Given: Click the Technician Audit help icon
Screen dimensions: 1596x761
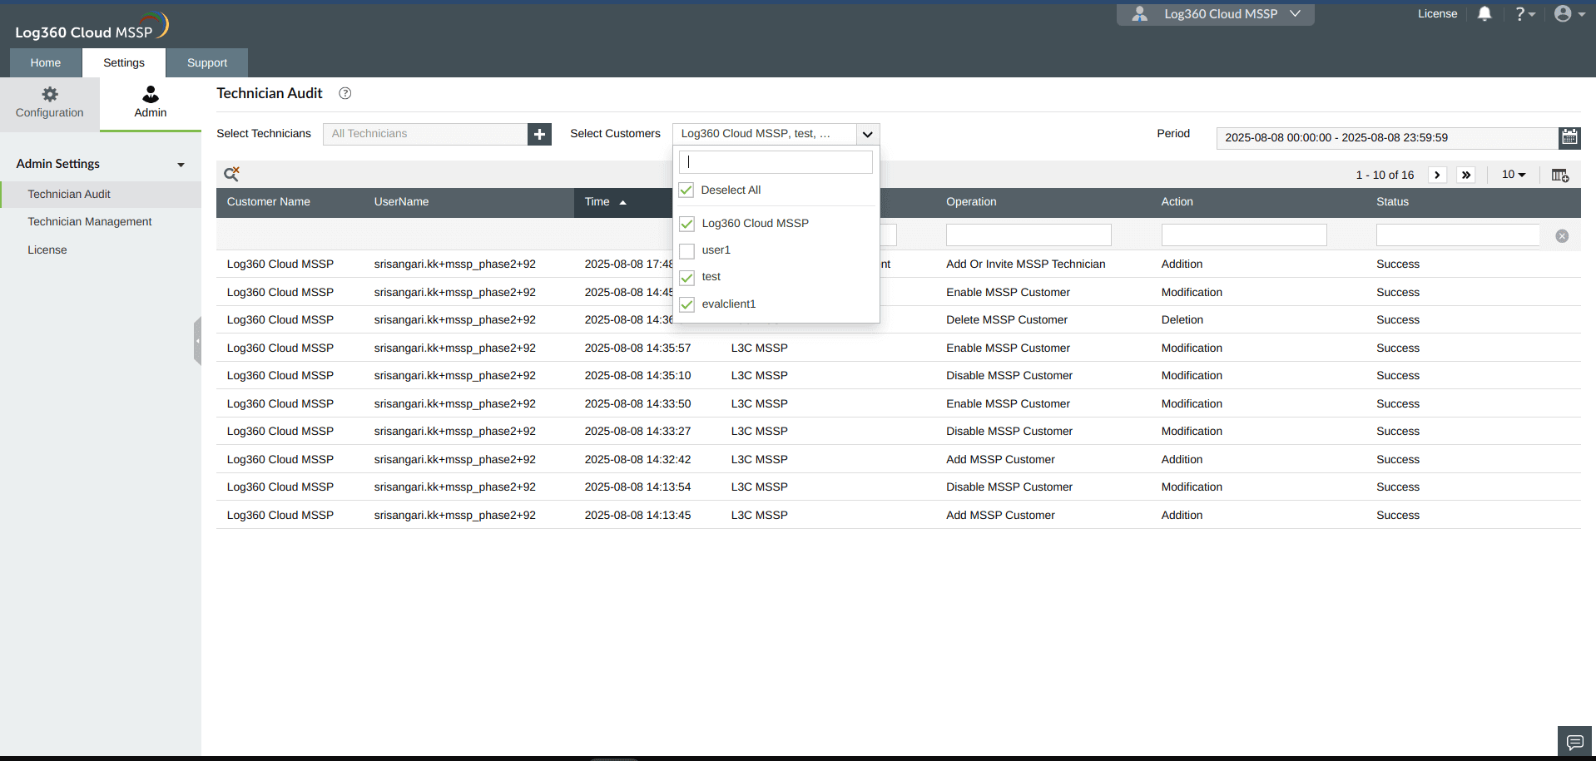Looking at the screenshot, I should click(x=345, y=93).
